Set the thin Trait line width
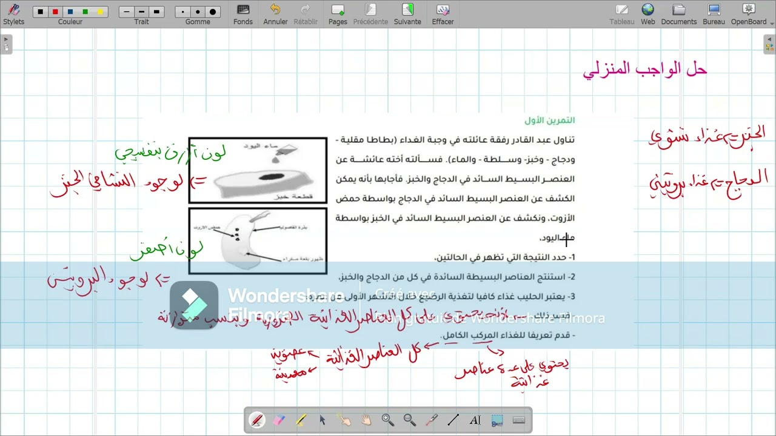776x436 pixels. (x=127, y=12)
